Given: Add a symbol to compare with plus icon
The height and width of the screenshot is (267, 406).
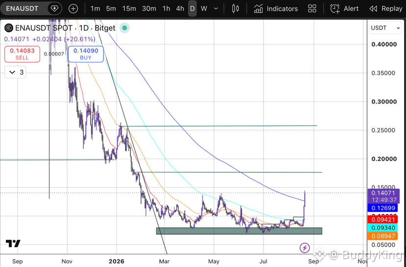Looking at the screenshot, I should tap(73, 9).
